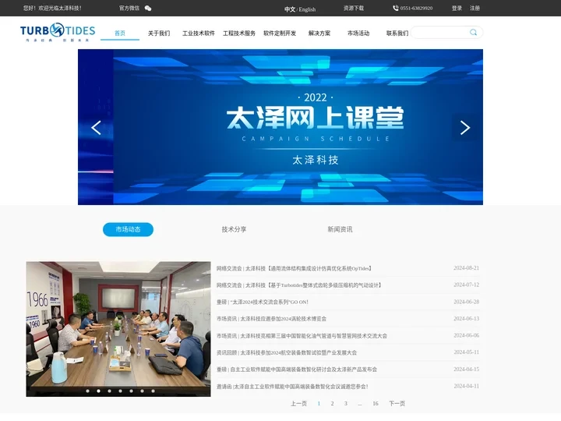The image size is (561, 421).
Task: Select third carousel dot on meeting photo
Action: (110, 391)
